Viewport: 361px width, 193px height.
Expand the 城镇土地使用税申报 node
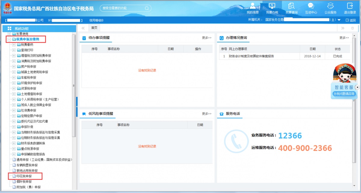(x=14, y=72)
